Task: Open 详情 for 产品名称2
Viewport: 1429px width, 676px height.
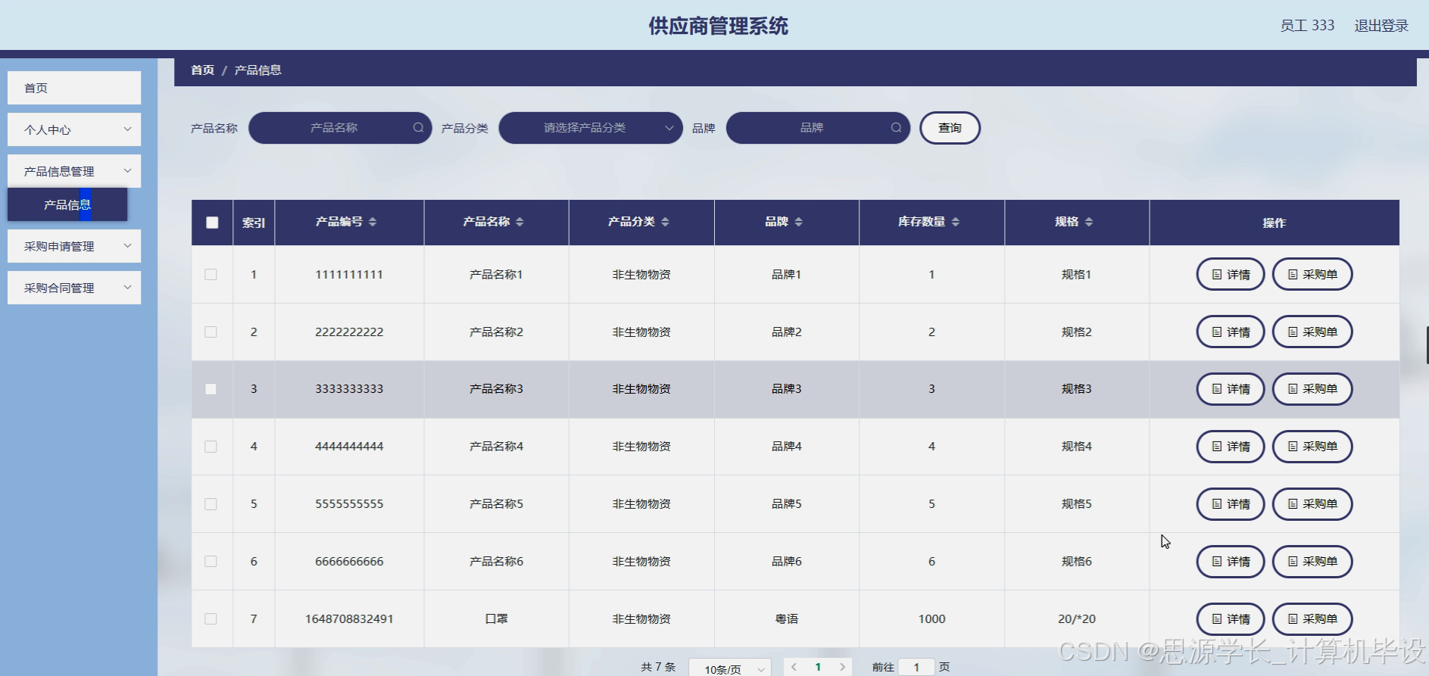Action: (1231, 332)
